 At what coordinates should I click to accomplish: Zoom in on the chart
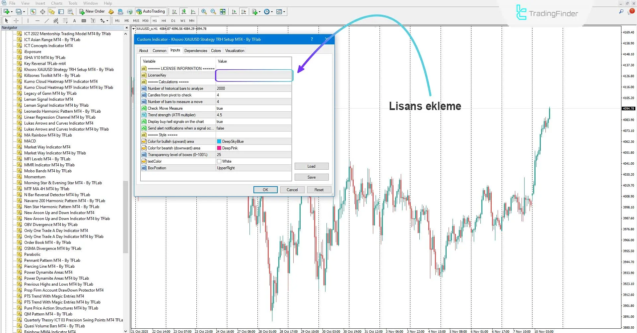click(x=204, y=11)
